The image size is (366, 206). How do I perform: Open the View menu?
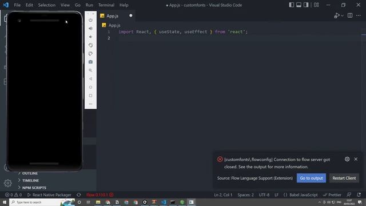click(x=65, y=5)
